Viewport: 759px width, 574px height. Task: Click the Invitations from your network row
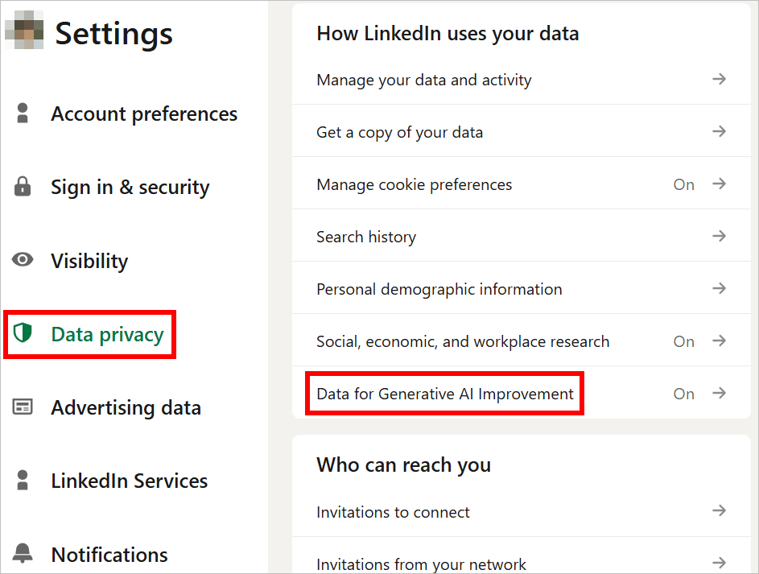point(423,564)
